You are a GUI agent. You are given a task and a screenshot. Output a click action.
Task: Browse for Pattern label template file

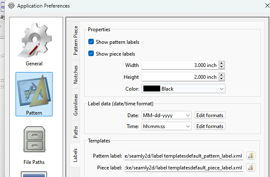click(251, 156)
